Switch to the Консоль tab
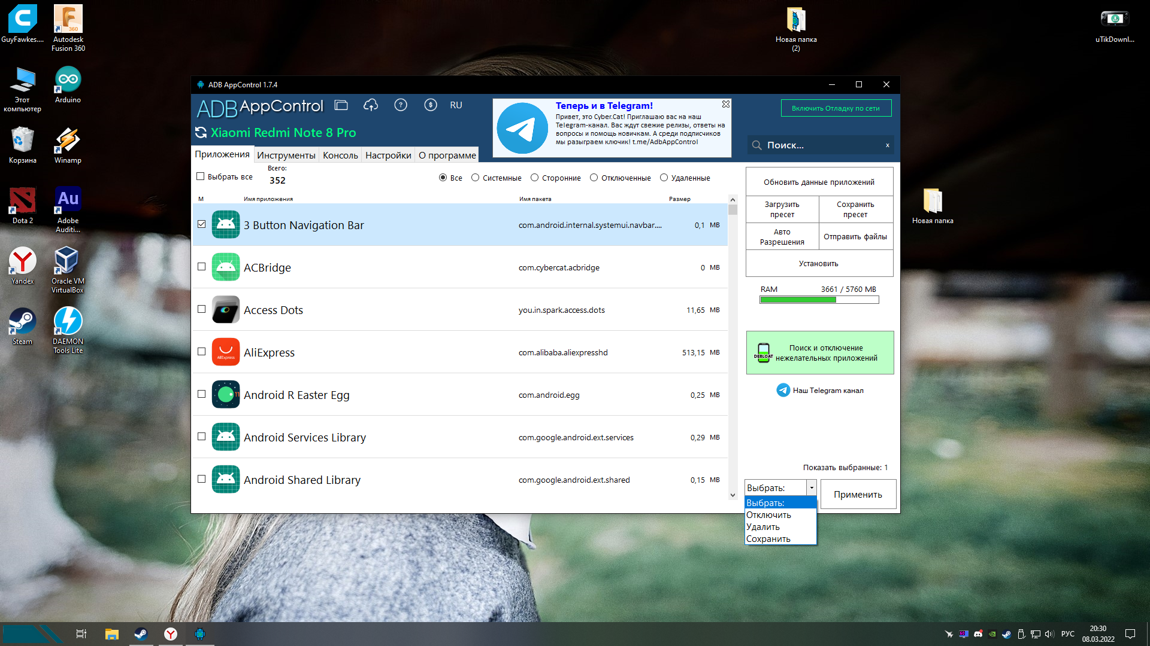Viewport: 1150px width, 646px height. [340, 156]
